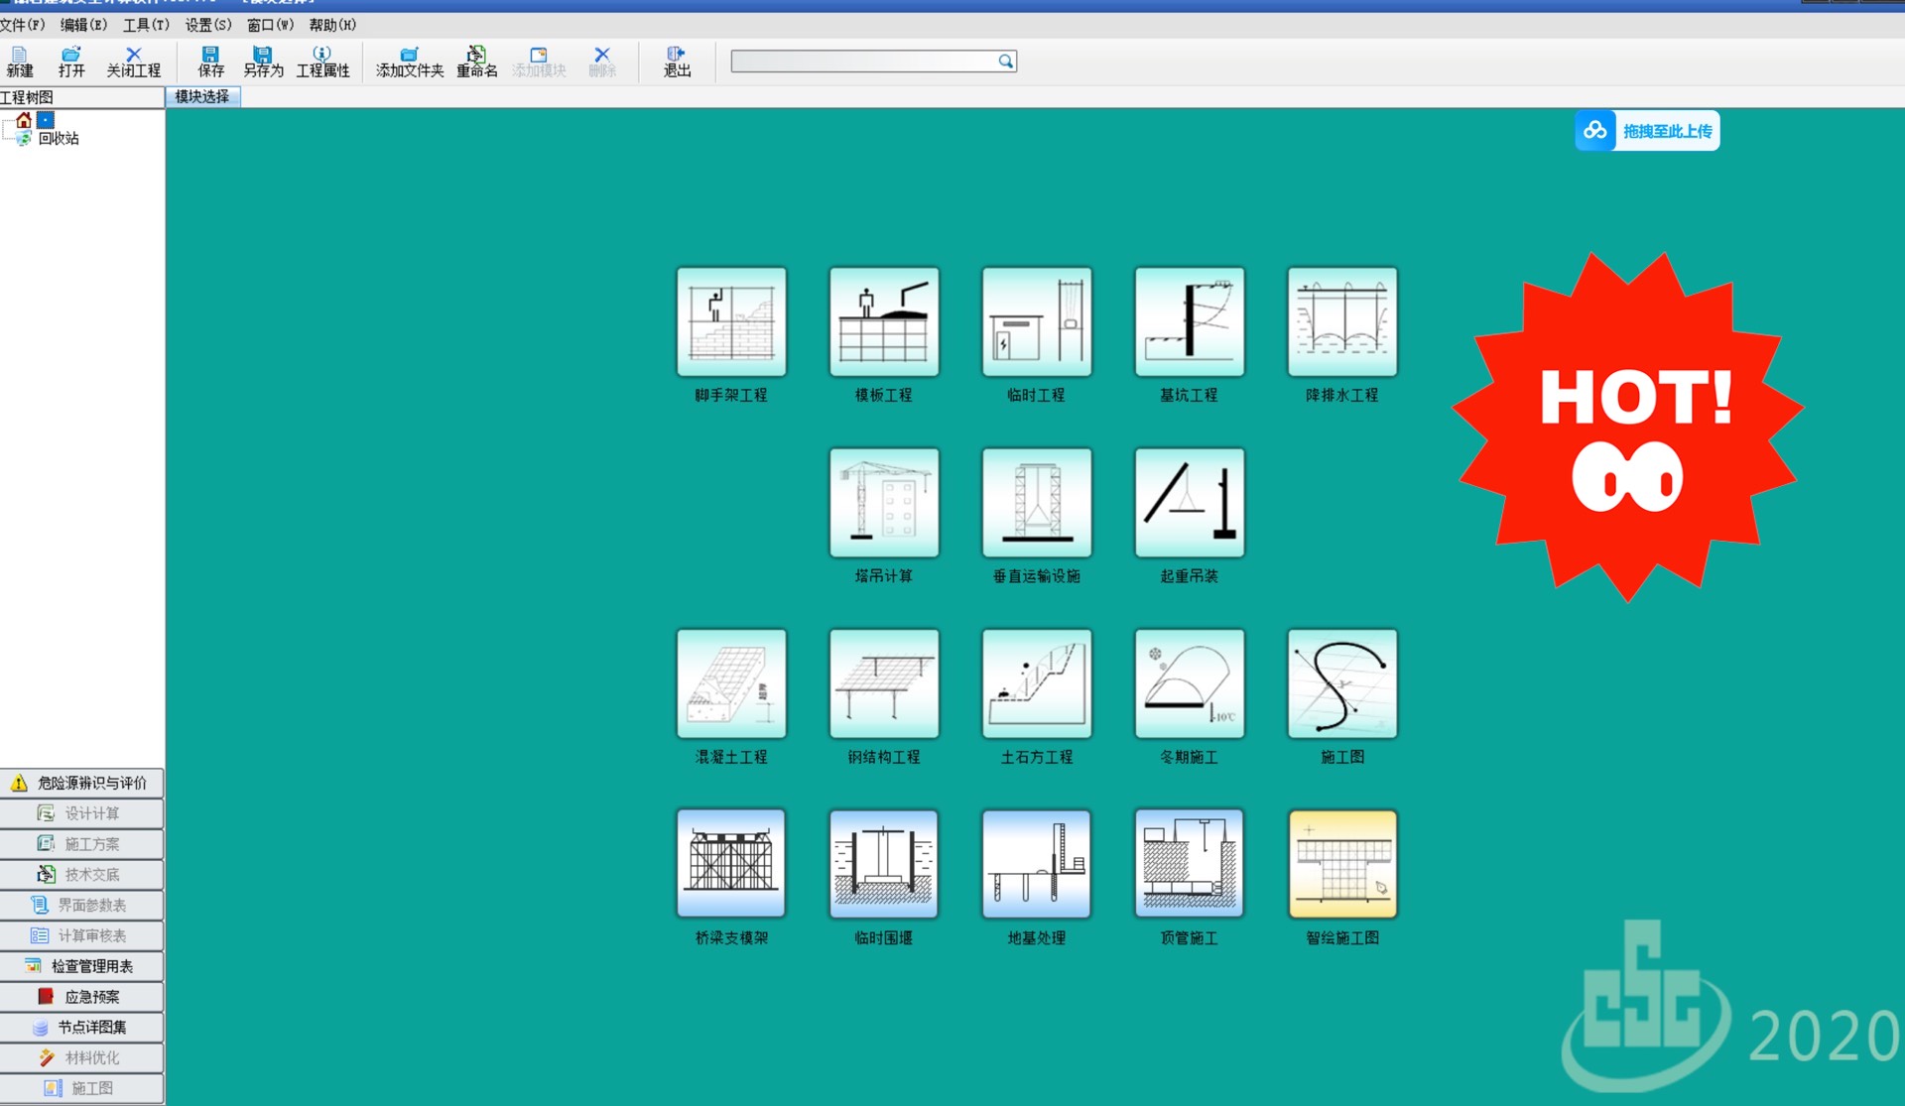
Task: Select the 冬期施工 winter construction module
Action: 1189,683
